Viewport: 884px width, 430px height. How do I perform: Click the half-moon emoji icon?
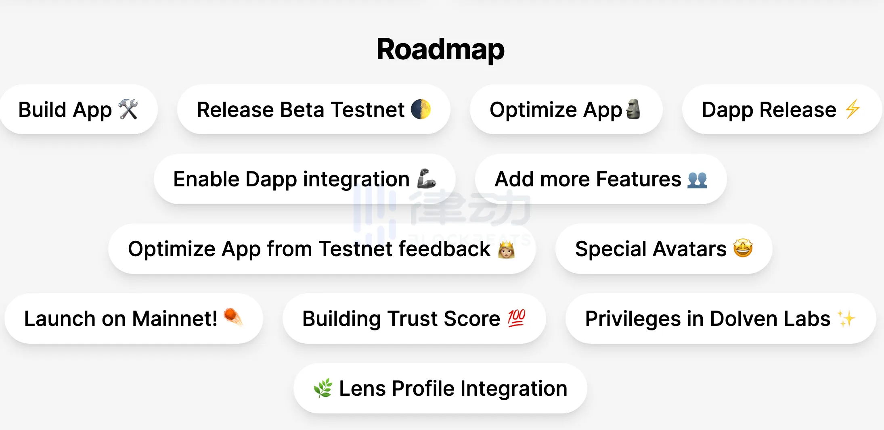pyautogui.click(x=421, y=109)
